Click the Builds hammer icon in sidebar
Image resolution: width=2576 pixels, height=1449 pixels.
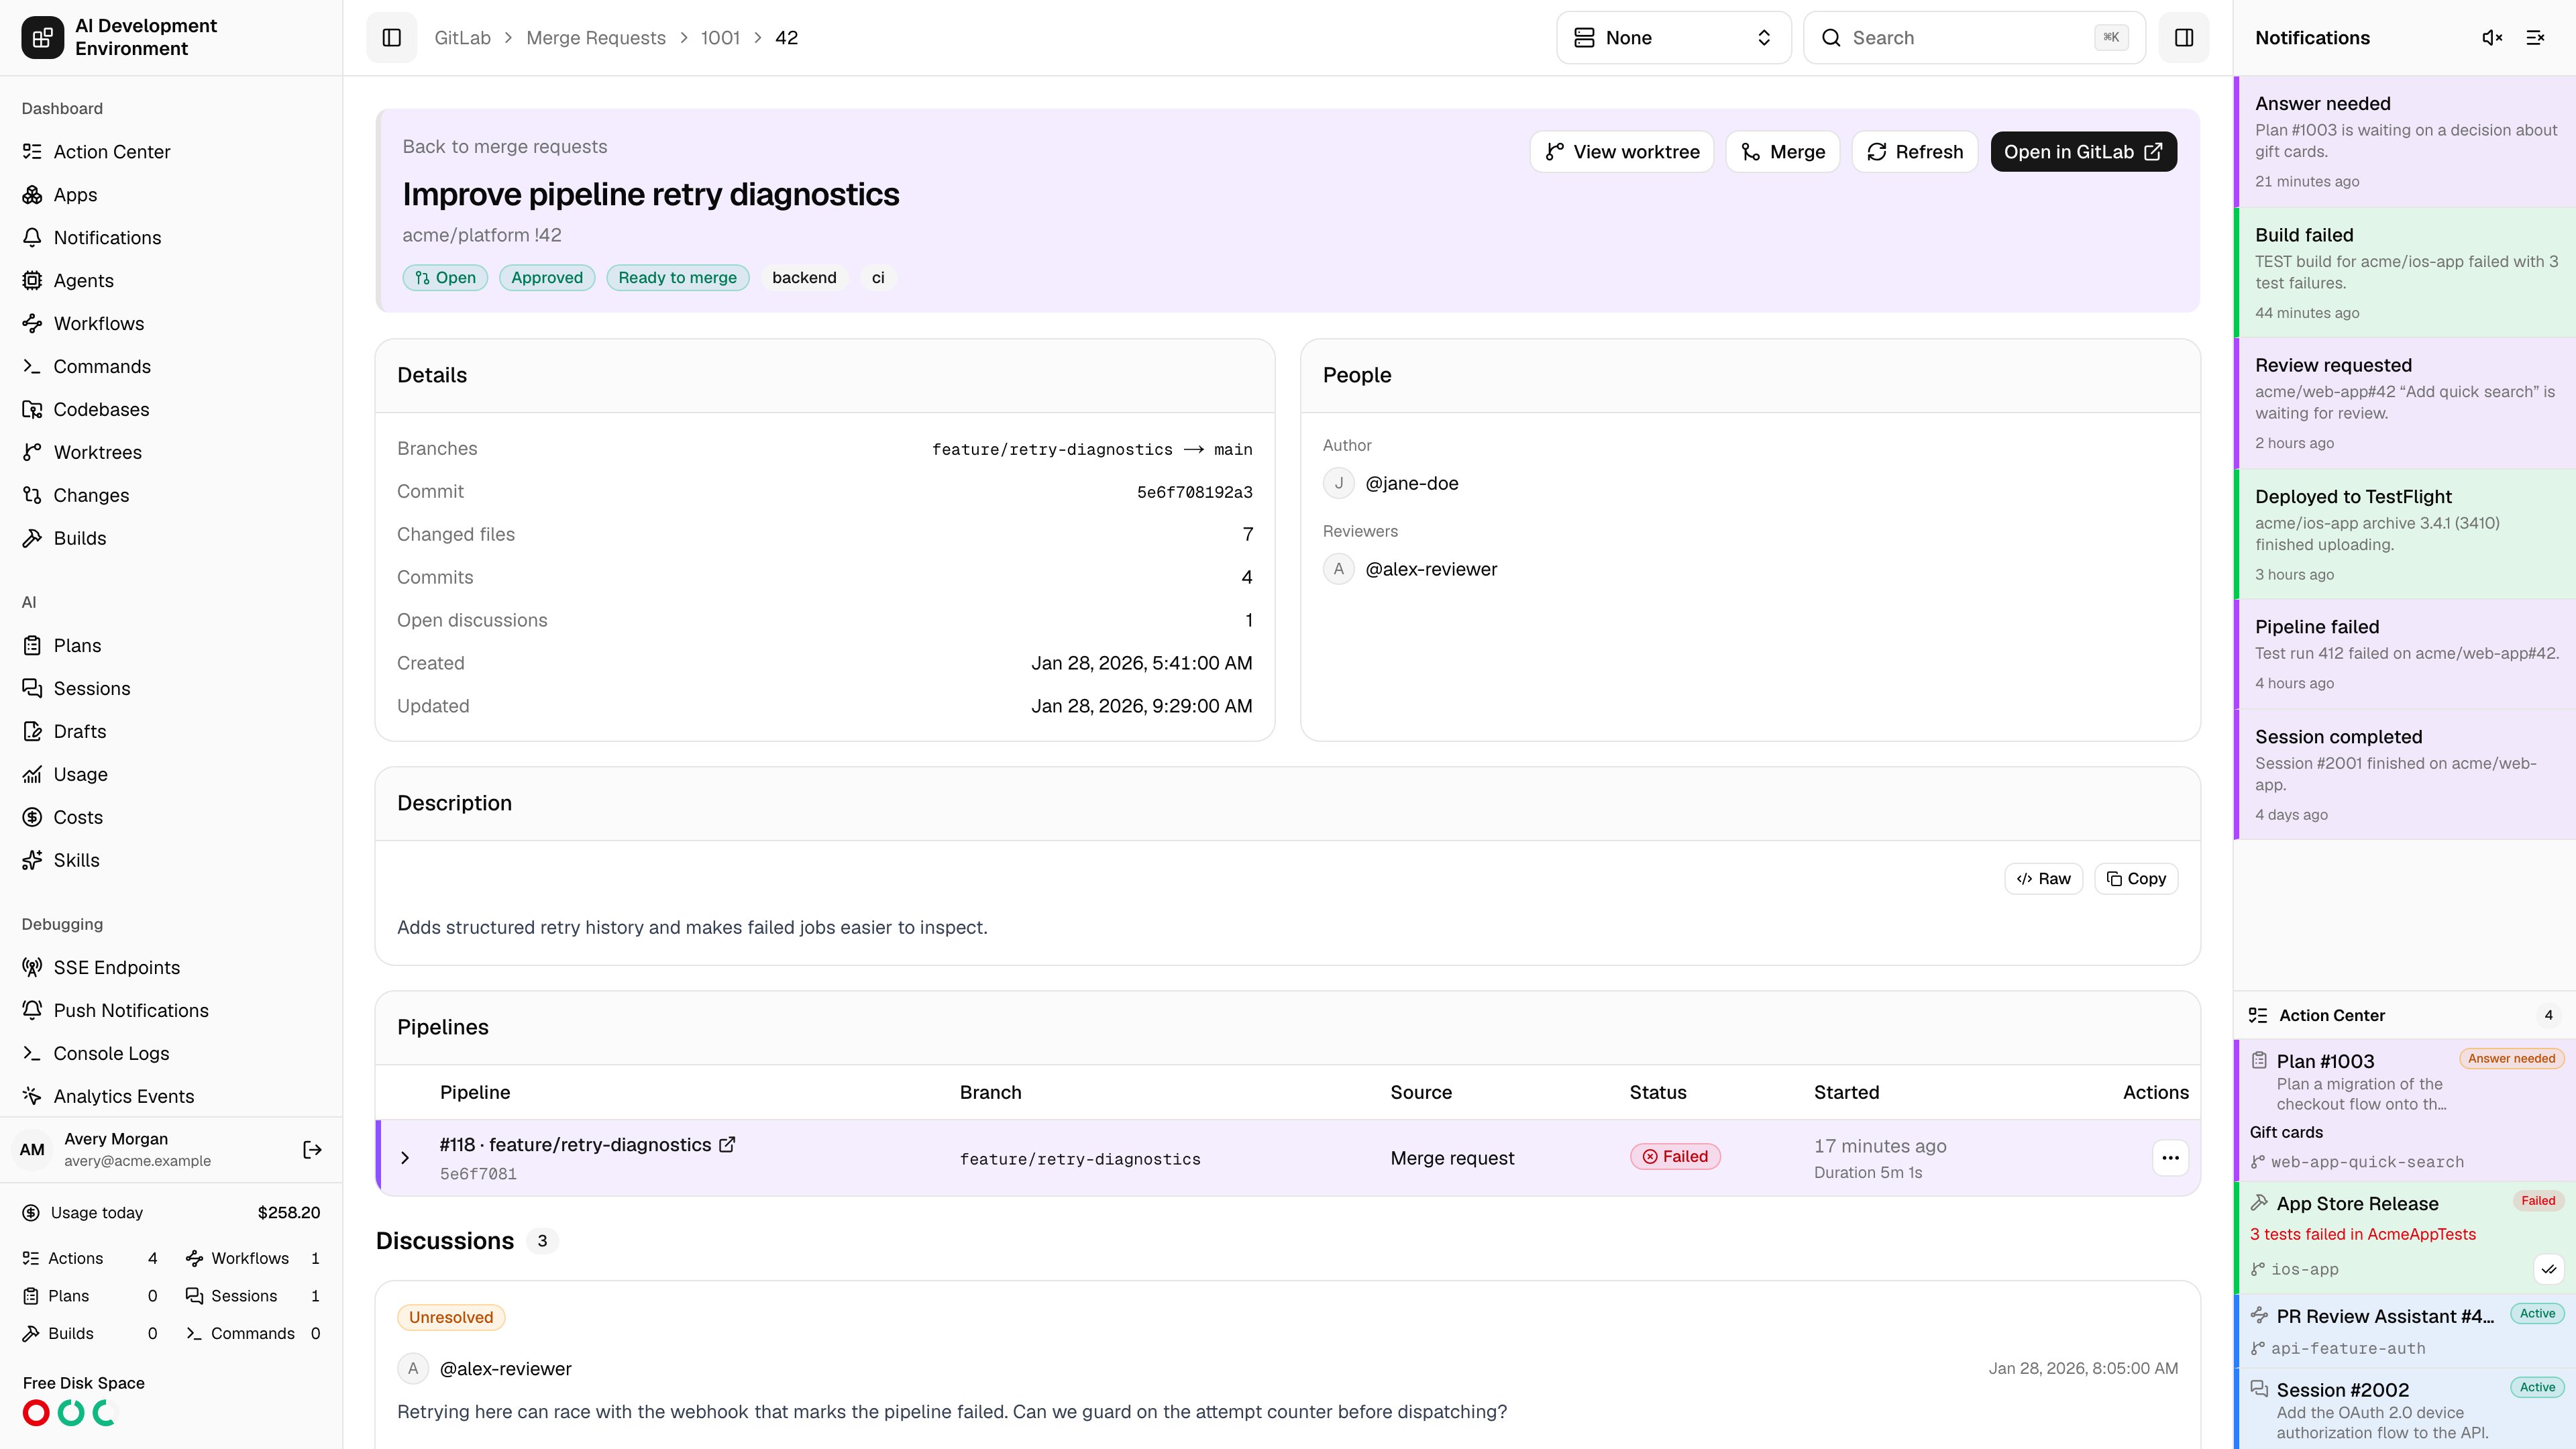[x=32, y=538]
